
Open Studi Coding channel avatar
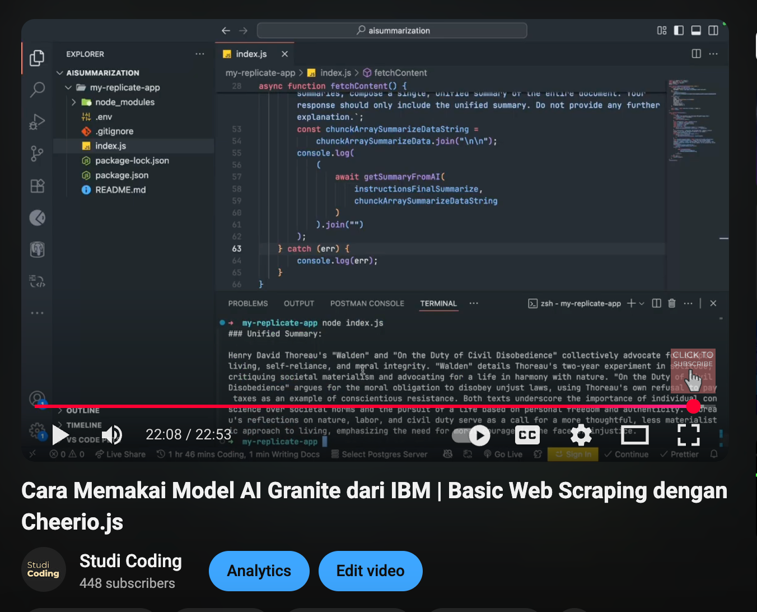coord(43,569)
